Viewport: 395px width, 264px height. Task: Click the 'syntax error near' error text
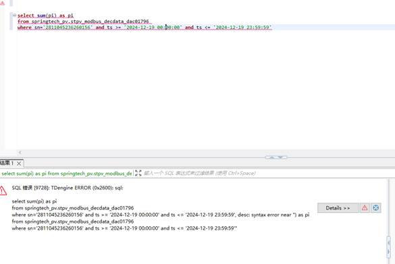point(271,215)
